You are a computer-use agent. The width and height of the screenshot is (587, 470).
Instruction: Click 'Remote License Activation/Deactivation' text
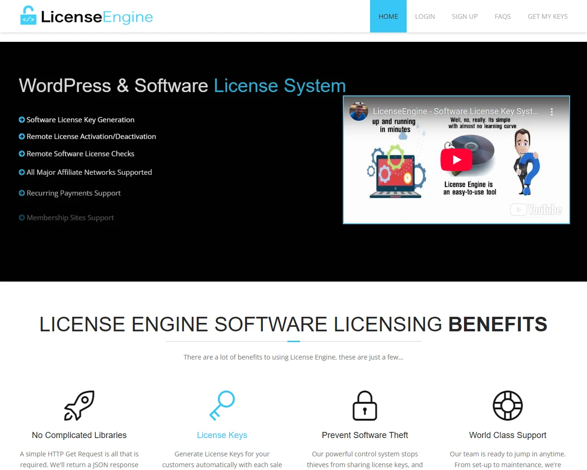(91, 136)
